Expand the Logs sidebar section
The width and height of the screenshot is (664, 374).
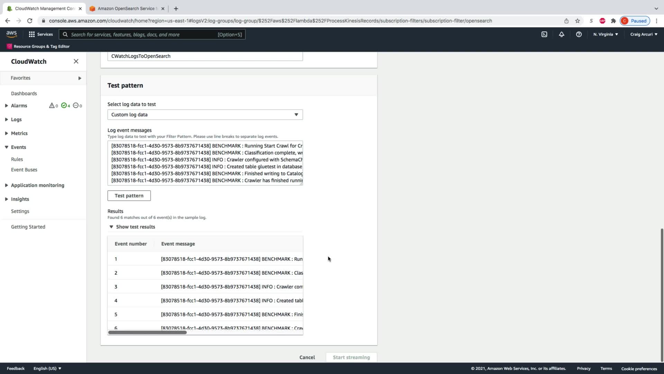16,119
